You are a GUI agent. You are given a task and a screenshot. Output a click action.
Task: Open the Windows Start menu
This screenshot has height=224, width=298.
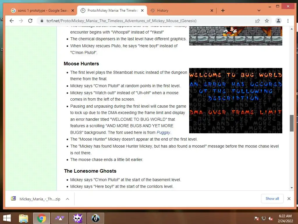7,218
